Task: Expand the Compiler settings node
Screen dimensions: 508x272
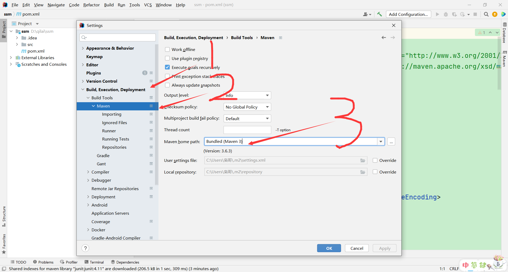Action: click(x=88, y=172)
